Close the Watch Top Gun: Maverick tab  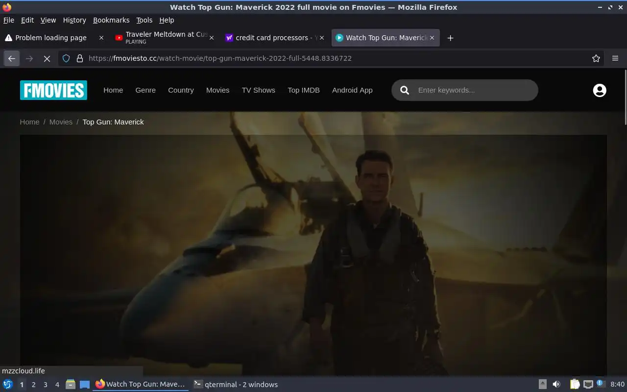tap(432, 38)
